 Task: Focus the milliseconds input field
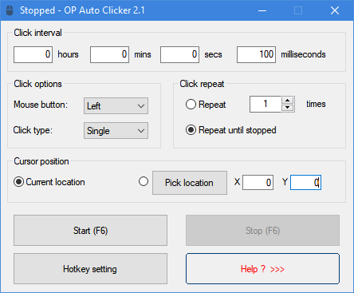256,54
